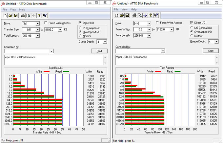
Task: Open Drive dropdown in left window
Action: tap(37, 24)
